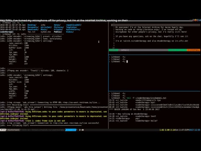Click the 'twitchalerts/' directory in ls output
Viewport: 201px width, 151px height.
coord(73,29)
